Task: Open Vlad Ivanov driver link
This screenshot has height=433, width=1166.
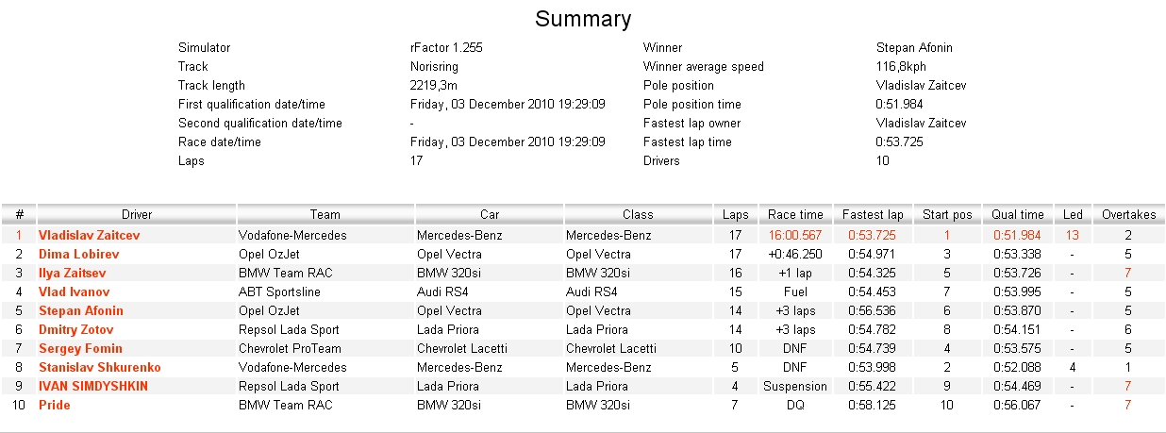Action: (x=74, y=291)
